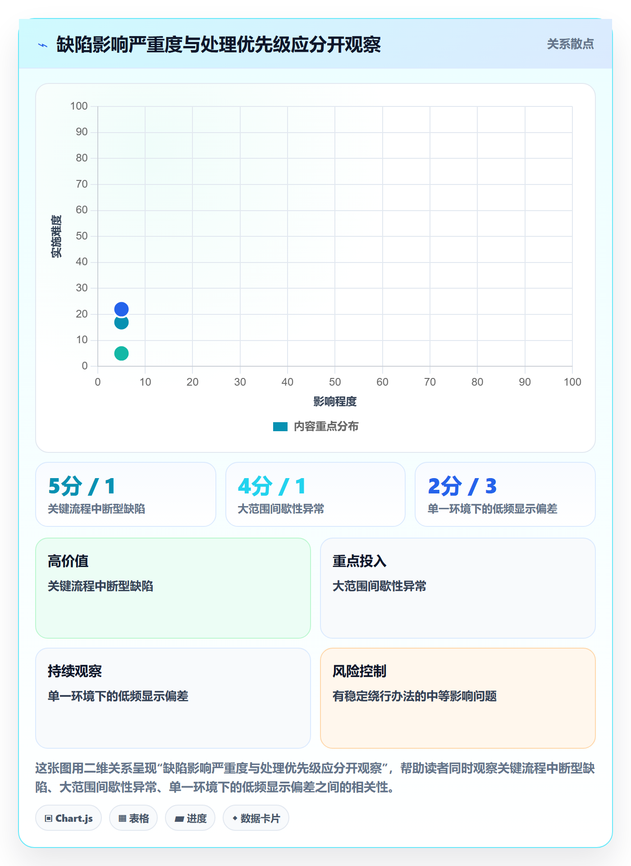The image size is (631, 866).
Task: Select the 风险控制 quadrant heading
Action: point(359,671)
